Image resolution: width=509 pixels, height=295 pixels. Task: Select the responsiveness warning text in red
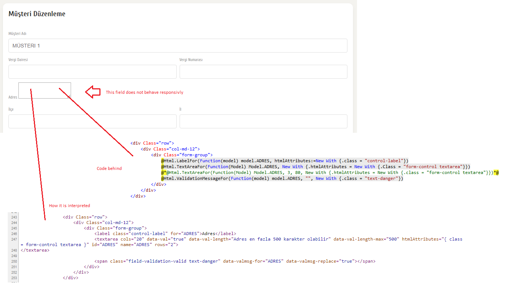pyautogui.click(x=144, y=92)
